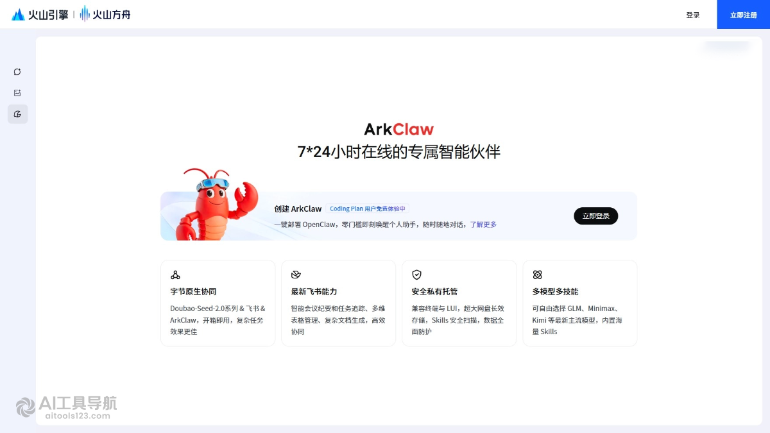Click the 最新飞书能力 card title
Image resolution: width=770 pixels, height=433 pixels.
click(x=314, y=291)
